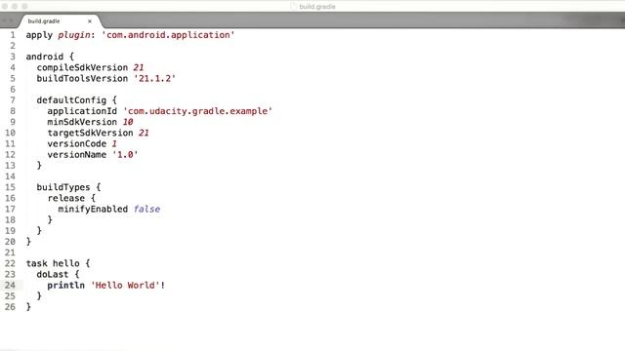This screenshot has height=351, width=625.
Task: Click line number 26 in gutter
Action: pyautogui.click(x=10, y=307)
